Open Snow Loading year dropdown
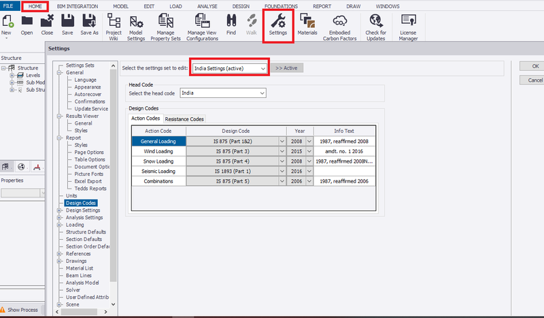This screenshot has width=544, height=318. [309, 161]
